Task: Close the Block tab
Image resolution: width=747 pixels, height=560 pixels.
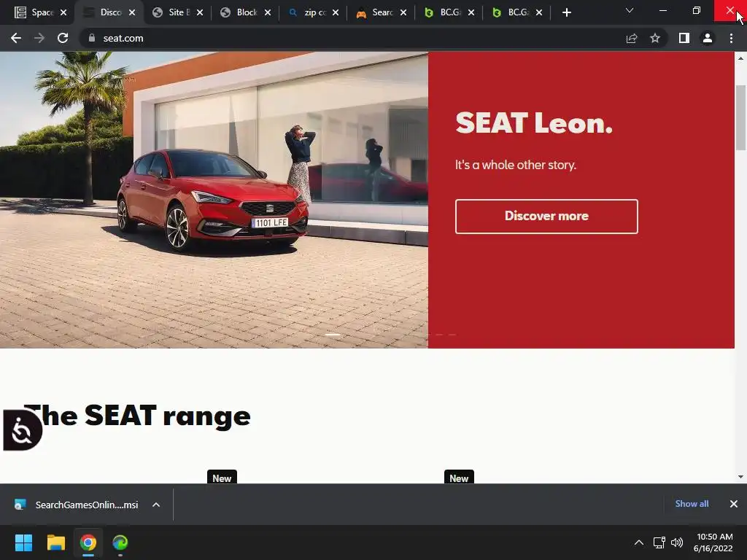Action: point(268,12)
